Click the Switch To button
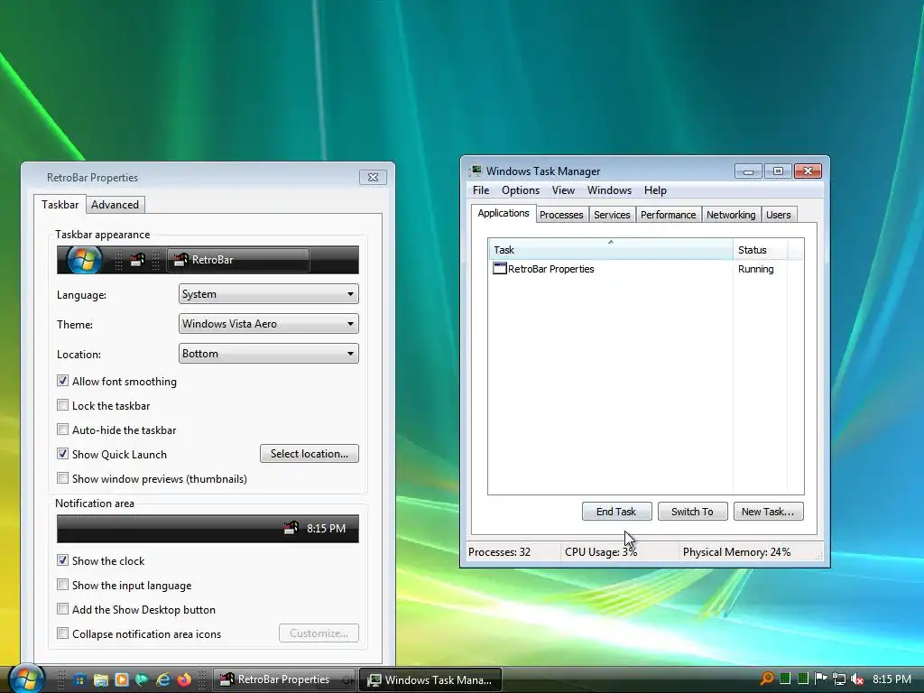The height and width of the screenshot is (693, 924). tap(692, 512)
